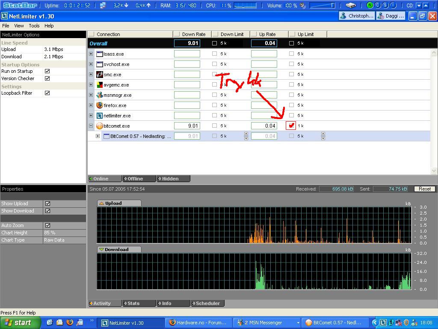The image size is (438, 329).
Task: Open the Help menu
Action: 49,26
